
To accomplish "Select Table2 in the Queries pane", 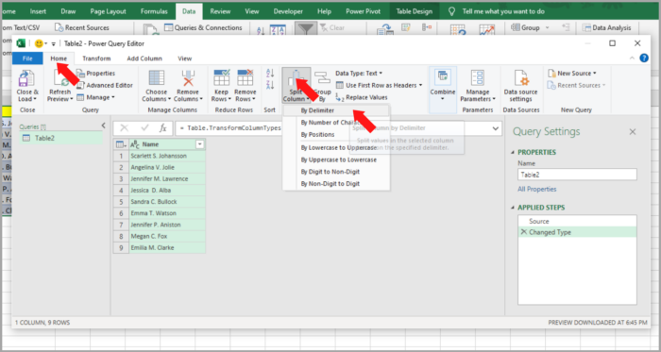I will click(60, 138).
